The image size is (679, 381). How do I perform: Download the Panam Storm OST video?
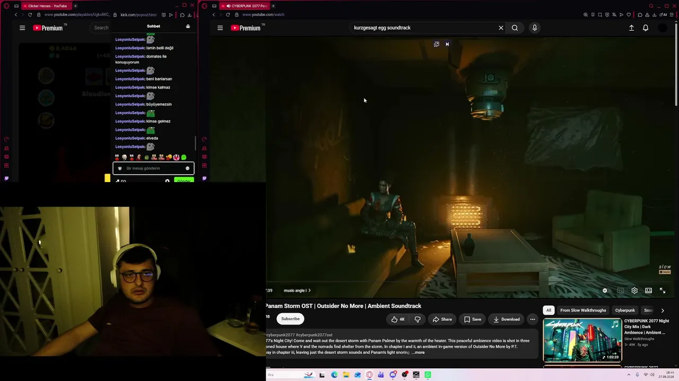click(507, 319)
